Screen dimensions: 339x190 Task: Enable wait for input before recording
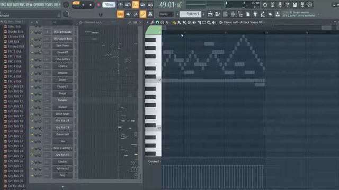pos(128,5)
